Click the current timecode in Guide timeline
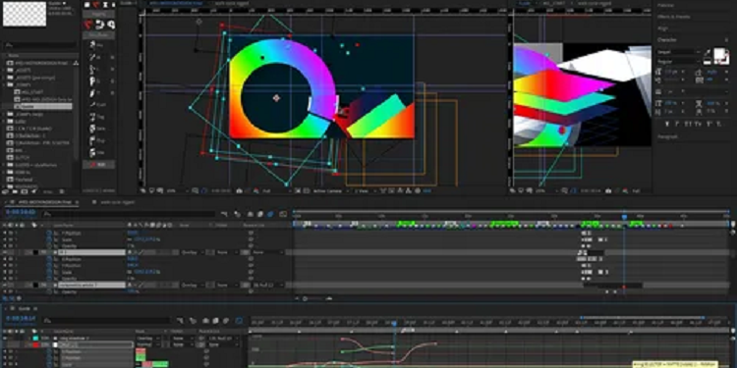 [x=20, y=319]
